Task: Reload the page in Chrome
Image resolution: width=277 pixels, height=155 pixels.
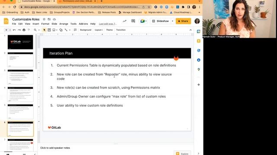Action: [x=15, y=7]
